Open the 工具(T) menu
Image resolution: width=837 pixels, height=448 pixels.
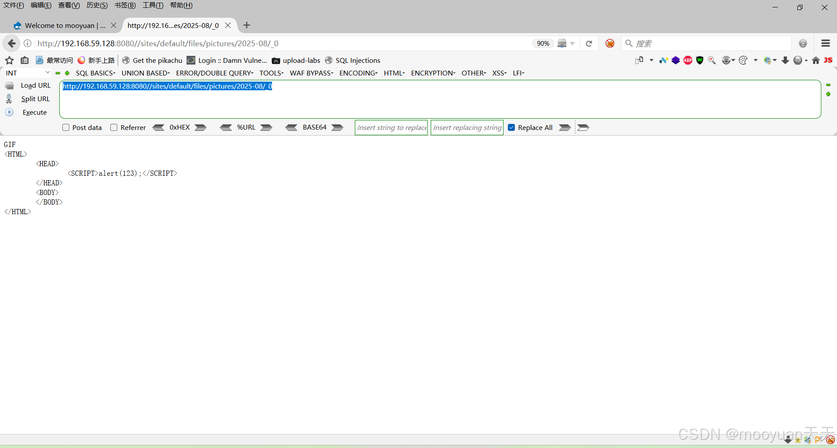point(153,5)
